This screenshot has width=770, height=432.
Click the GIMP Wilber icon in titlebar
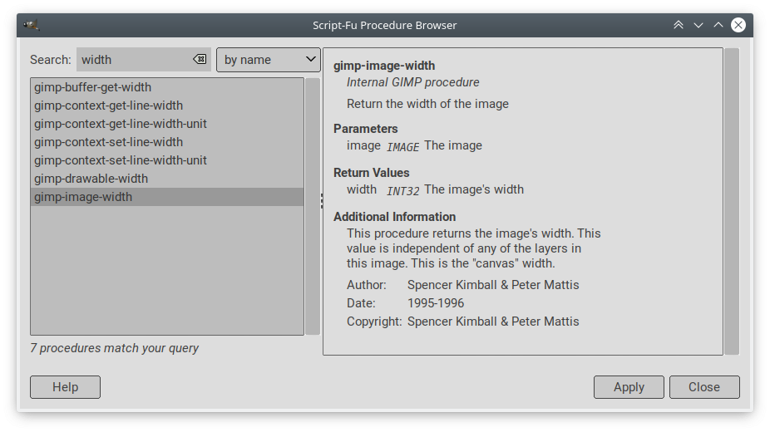(32, 25)
